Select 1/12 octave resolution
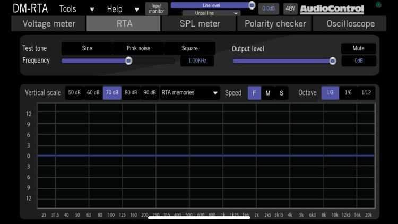The image size is (398, 224). [366, 93]
